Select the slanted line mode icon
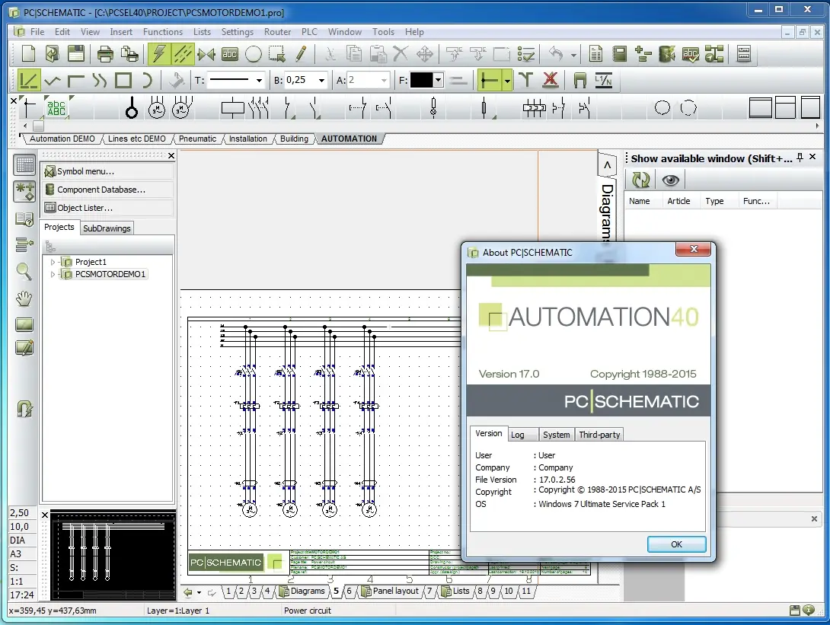This screenshot has height=625, width=830. click(53, 81)
